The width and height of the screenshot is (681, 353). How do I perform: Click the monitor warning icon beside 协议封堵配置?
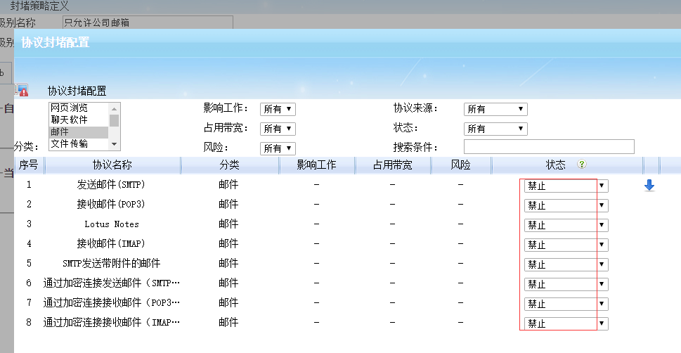pos(22,90)
